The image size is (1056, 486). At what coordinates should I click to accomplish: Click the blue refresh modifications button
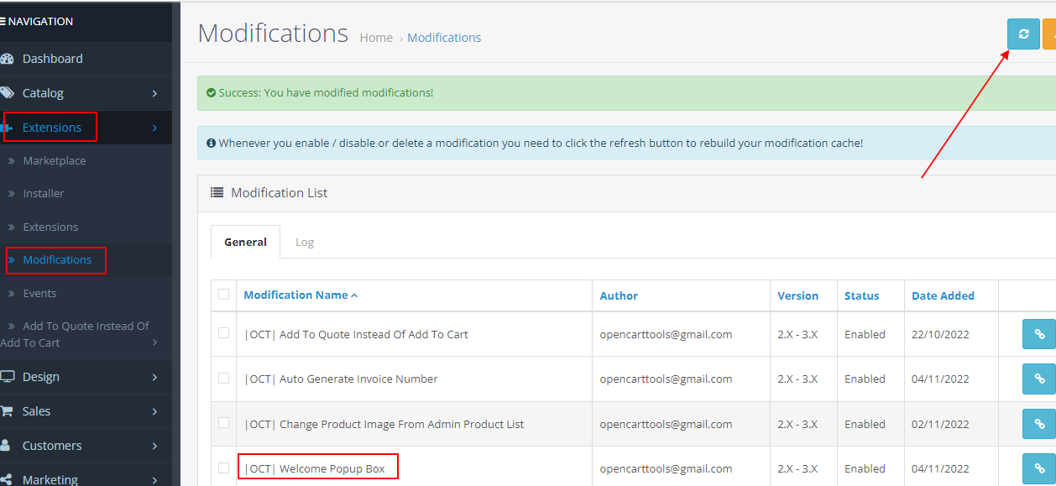[1022, 34]
